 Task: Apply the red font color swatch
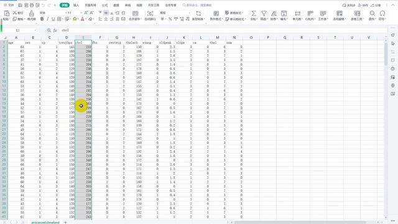[83, 19]
